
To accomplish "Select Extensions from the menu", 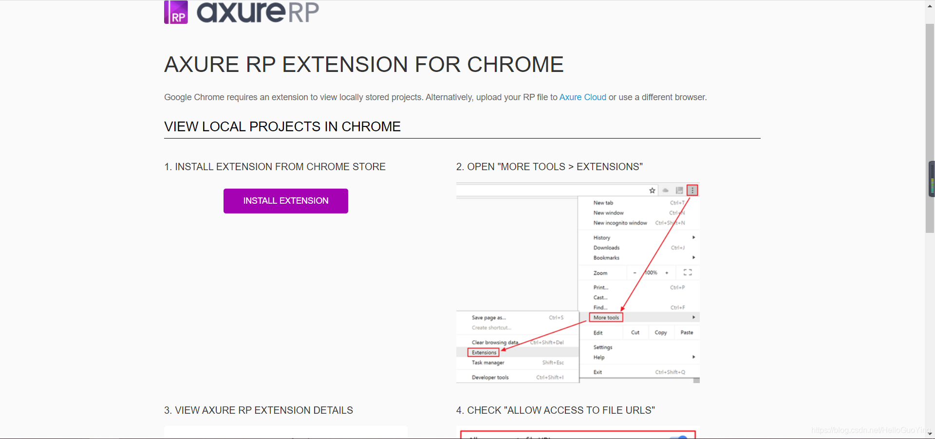I will coord(483,352).
